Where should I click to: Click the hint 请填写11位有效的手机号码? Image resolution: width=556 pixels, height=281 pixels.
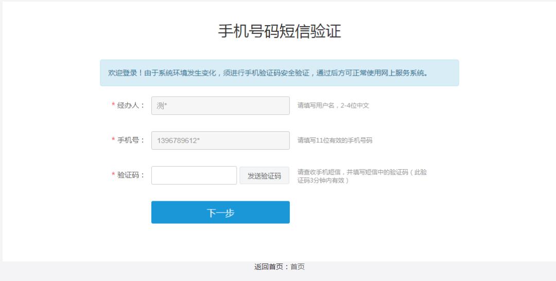[335, 140]
